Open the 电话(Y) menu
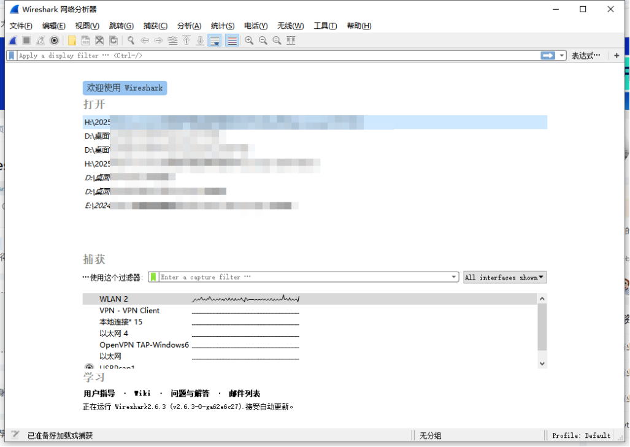This screenshot has height=447, width=630. point(256,26)
